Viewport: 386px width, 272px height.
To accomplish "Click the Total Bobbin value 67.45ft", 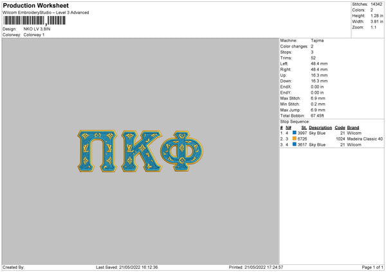I will tap(317, 115).
